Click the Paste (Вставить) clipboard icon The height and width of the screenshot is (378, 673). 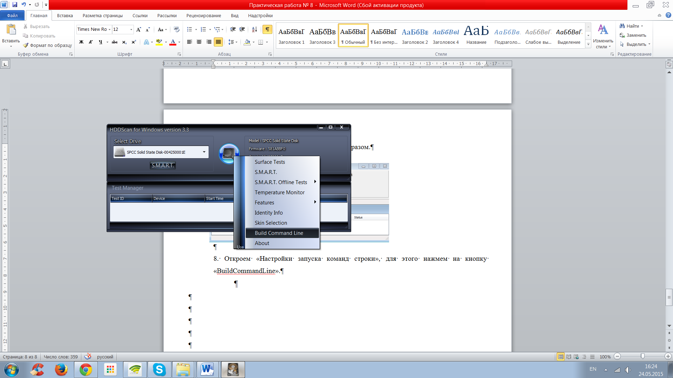[11, 30]
